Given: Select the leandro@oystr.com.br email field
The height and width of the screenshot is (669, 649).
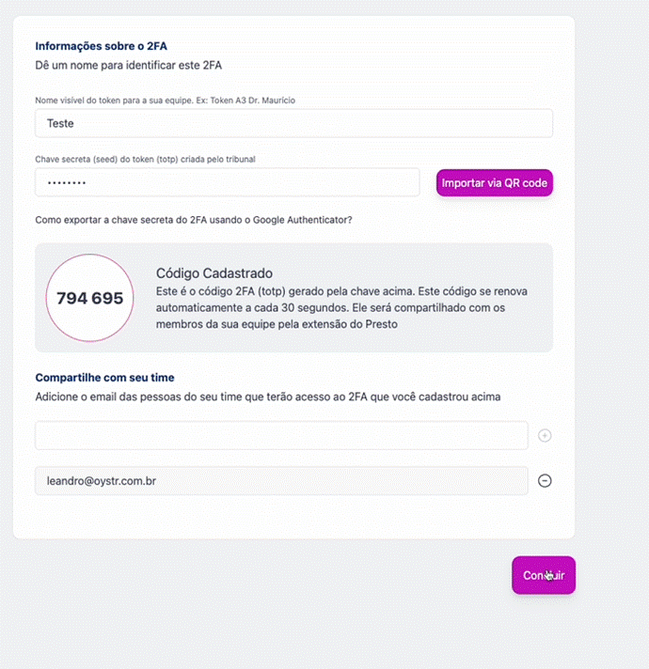Looking at the screenshot, I should (x=281, y=481).
